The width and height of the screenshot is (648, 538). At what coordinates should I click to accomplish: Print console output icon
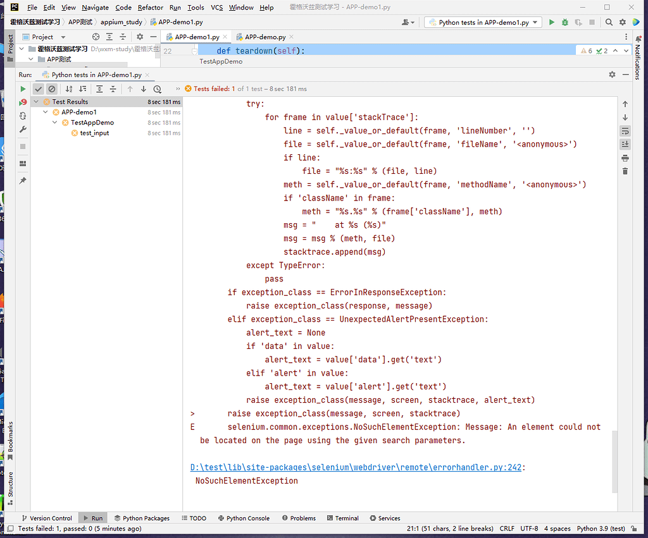click(625, 157)
